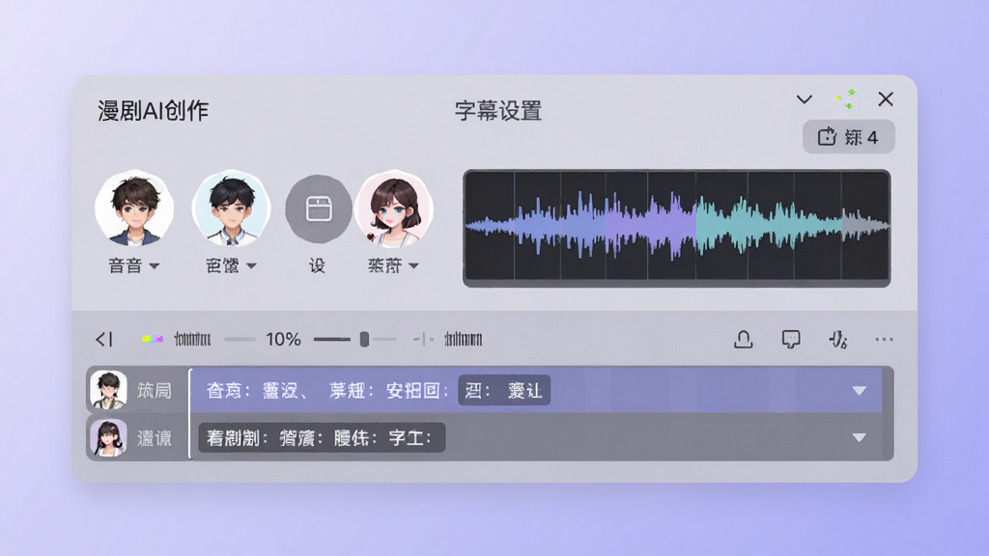Image resolution: width=989 pixels, height=556 pixels.
Task: Click the zoom slider handle next to 10%
Action: tap(364, 339)
